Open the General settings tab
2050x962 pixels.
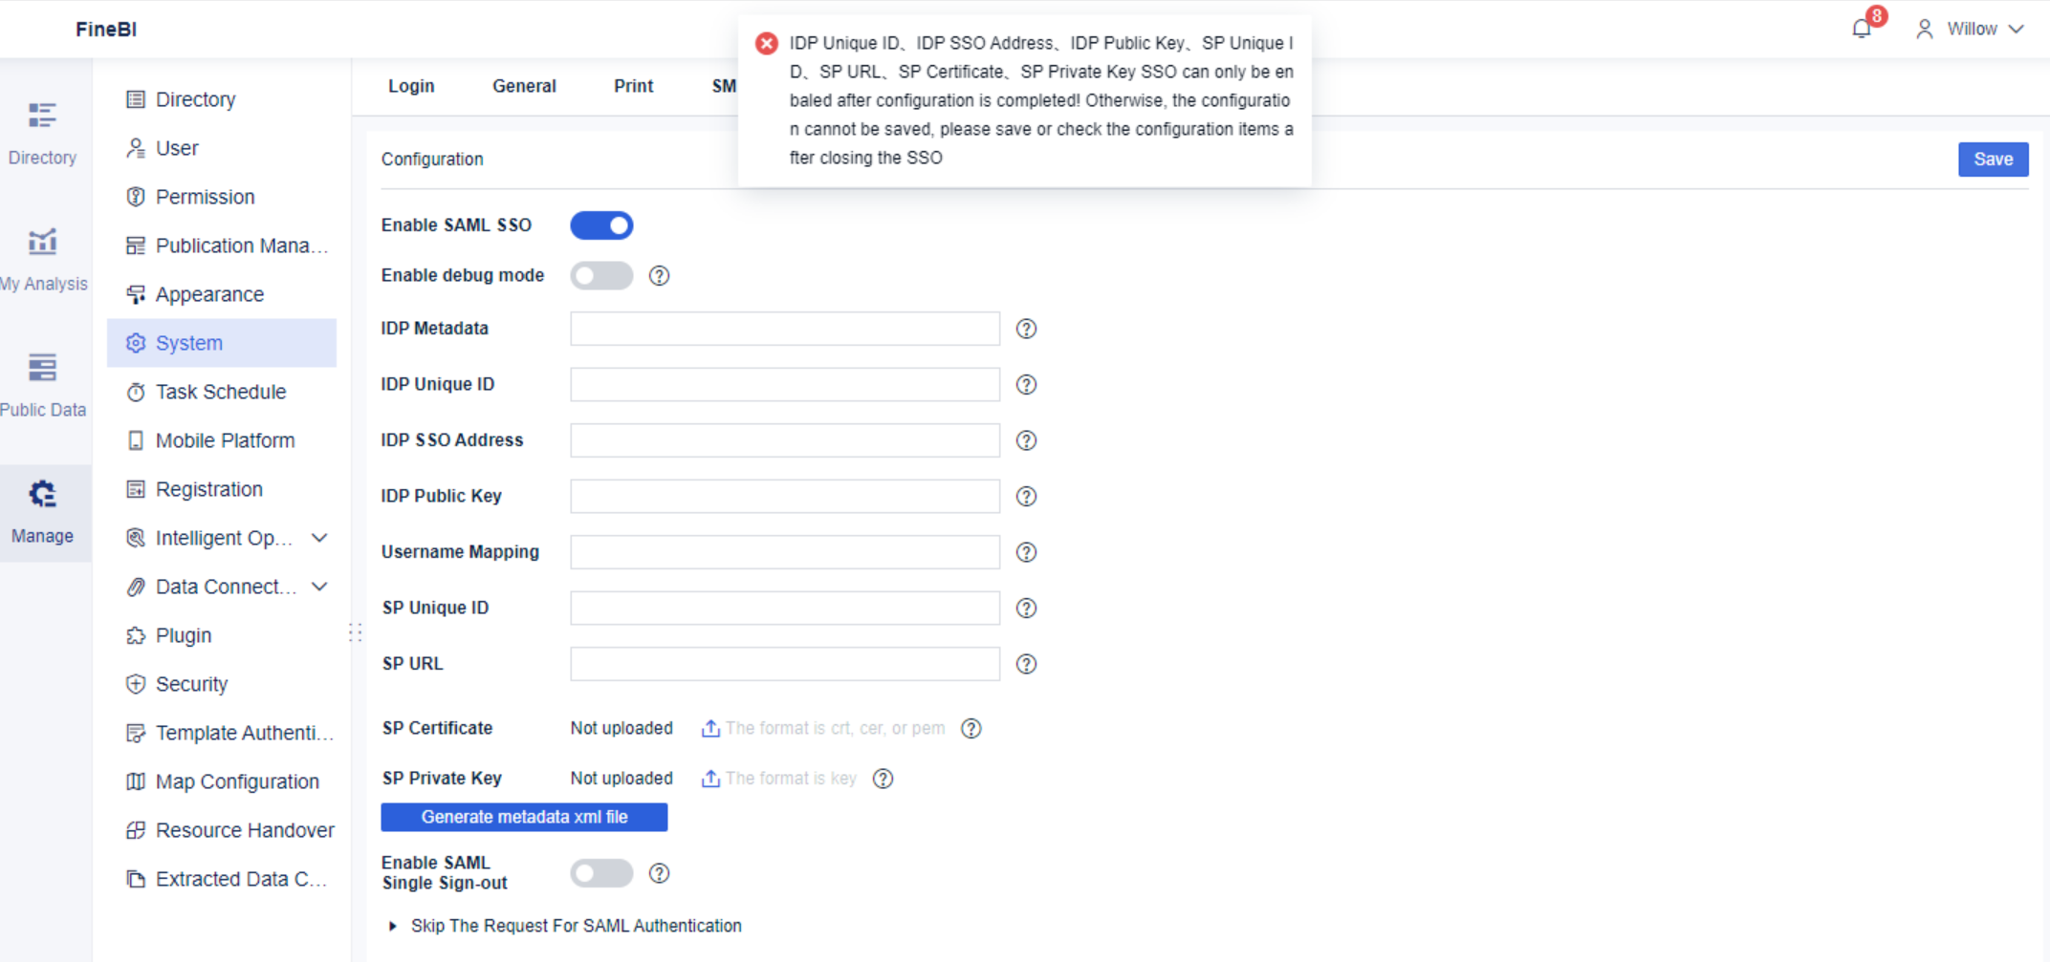pos(524,86)
